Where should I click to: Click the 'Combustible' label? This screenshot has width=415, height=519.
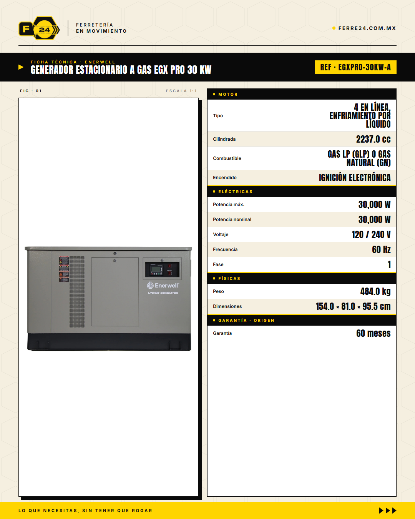coord(227,158)
